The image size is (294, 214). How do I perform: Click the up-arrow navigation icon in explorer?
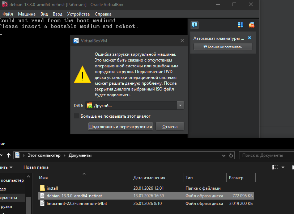tap(9, 155)
